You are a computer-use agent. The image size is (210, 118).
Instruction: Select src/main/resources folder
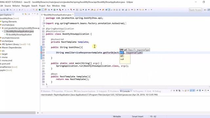10,38
